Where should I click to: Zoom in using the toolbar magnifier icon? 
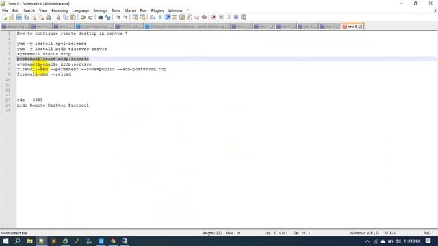pos(118,17)
